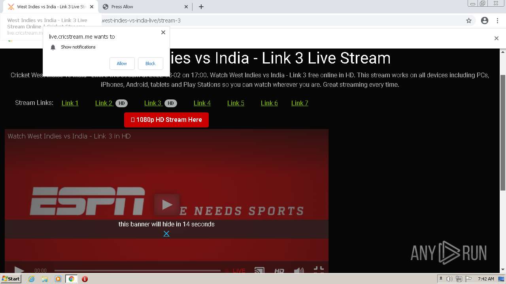Open stream Link 7
The width and height of the screenshot is (506, 284).
(x=300, y=103)
